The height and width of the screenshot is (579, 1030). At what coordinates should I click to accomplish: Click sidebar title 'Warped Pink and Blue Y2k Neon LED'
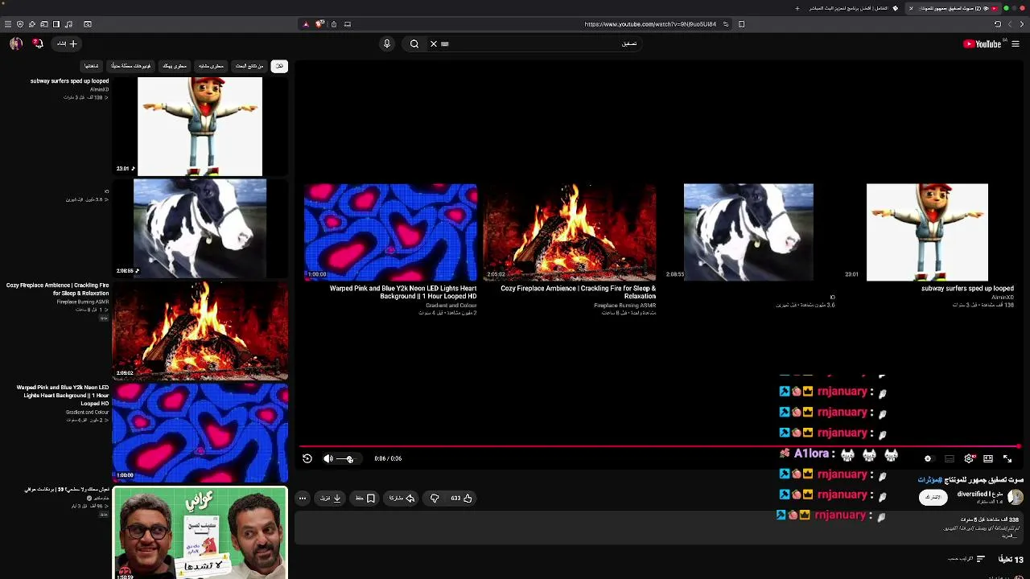63,396
